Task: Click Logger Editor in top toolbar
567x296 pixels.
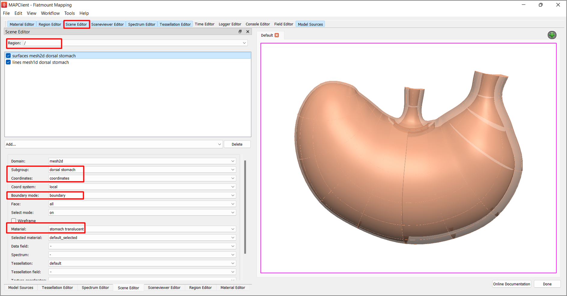Action: click(230, 24)
